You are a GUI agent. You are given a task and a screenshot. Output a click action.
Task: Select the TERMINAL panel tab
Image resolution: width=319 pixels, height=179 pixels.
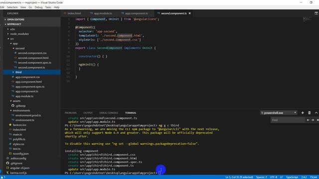(x=131, y=113)
